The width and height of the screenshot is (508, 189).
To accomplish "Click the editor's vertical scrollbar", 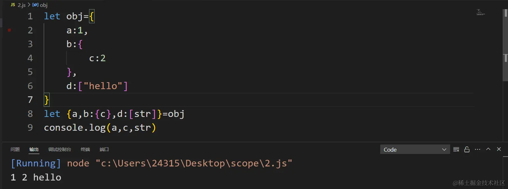I will pos(505,45).
